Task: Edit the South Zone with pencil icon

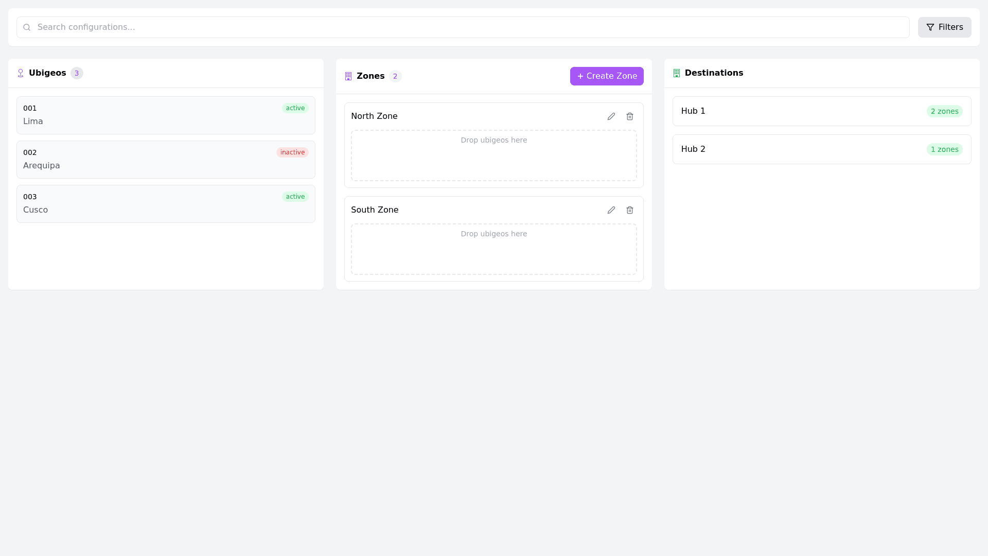Action: (x=611, y=210)
